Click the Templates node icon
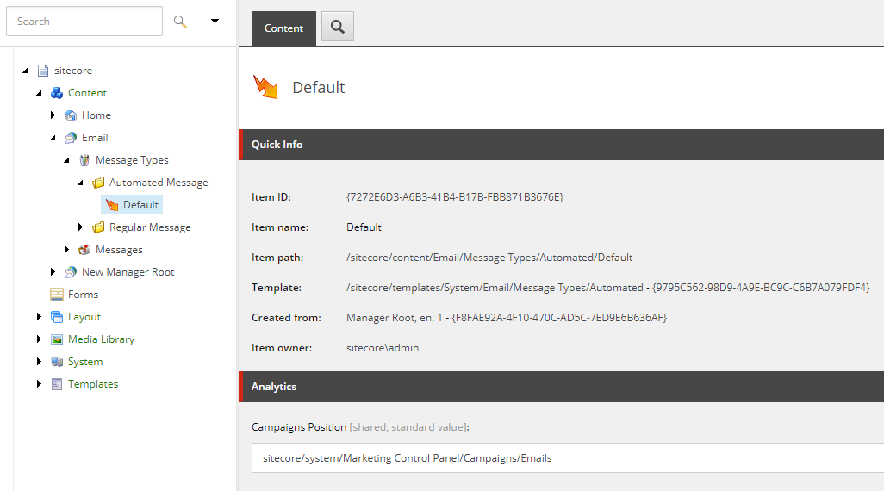Viewport: 884px width, 491px height. click(57, 384)
